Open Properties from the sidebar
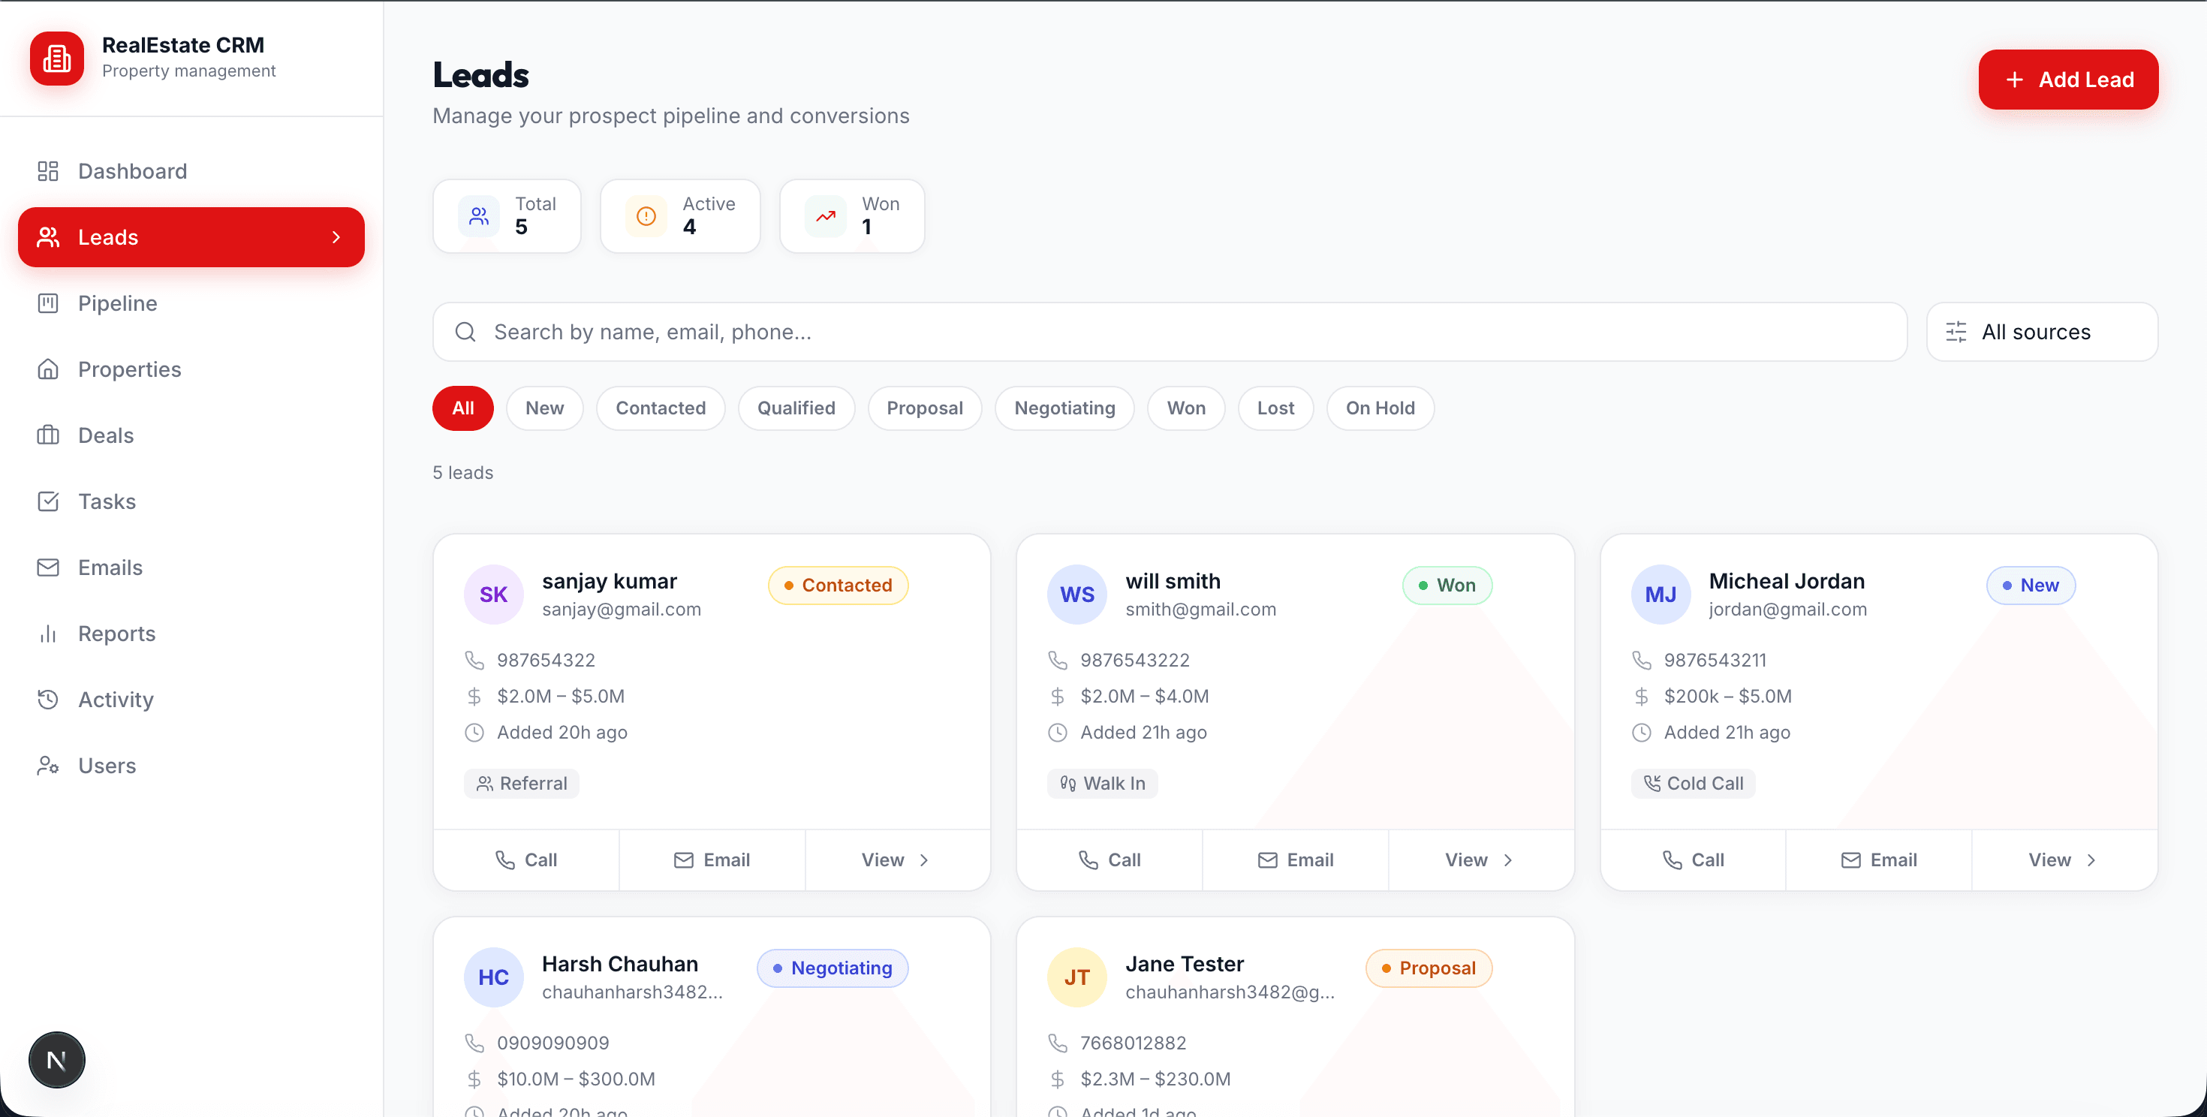This screenshot has width=2207, height=1117. pyautogui.click(x=130, y=369)
